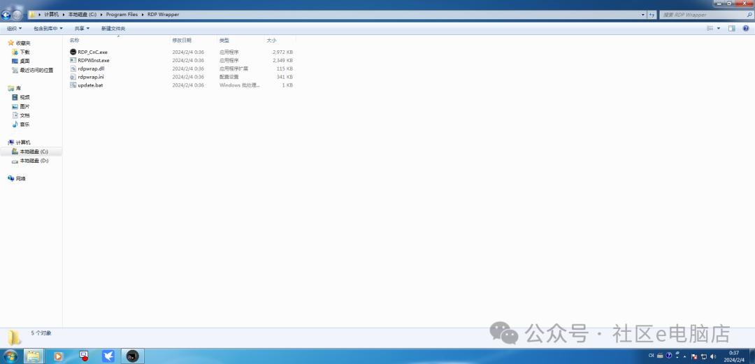Image resolution: width=755 pixels, height=364 pixels.
Task: Open the blue bird app on taskbar
Action: [x=108, y=356]
